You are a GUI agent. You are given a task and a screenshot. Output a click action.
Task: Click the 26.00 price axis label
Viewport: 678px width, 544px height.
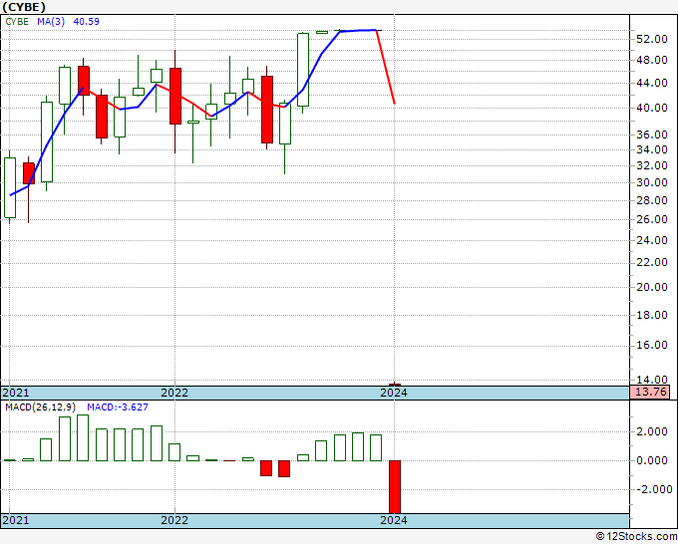tap(652, 219)
